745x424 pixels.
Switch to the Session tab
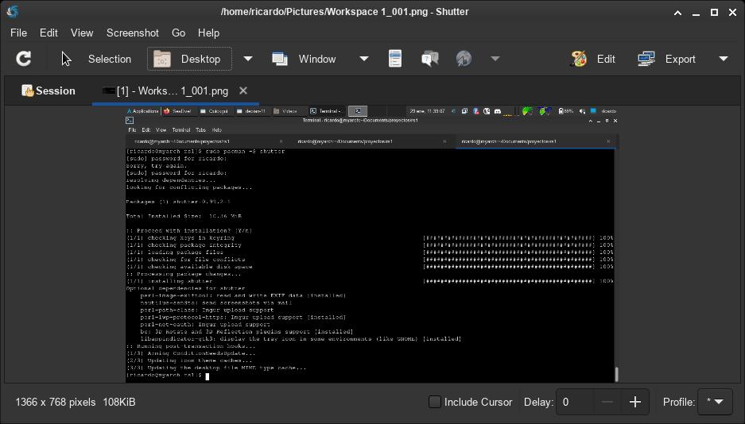[x=49, y=91]
